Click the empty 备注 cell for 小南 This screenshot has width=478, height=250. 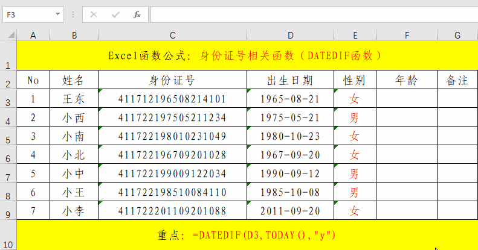tap(457, 136)
